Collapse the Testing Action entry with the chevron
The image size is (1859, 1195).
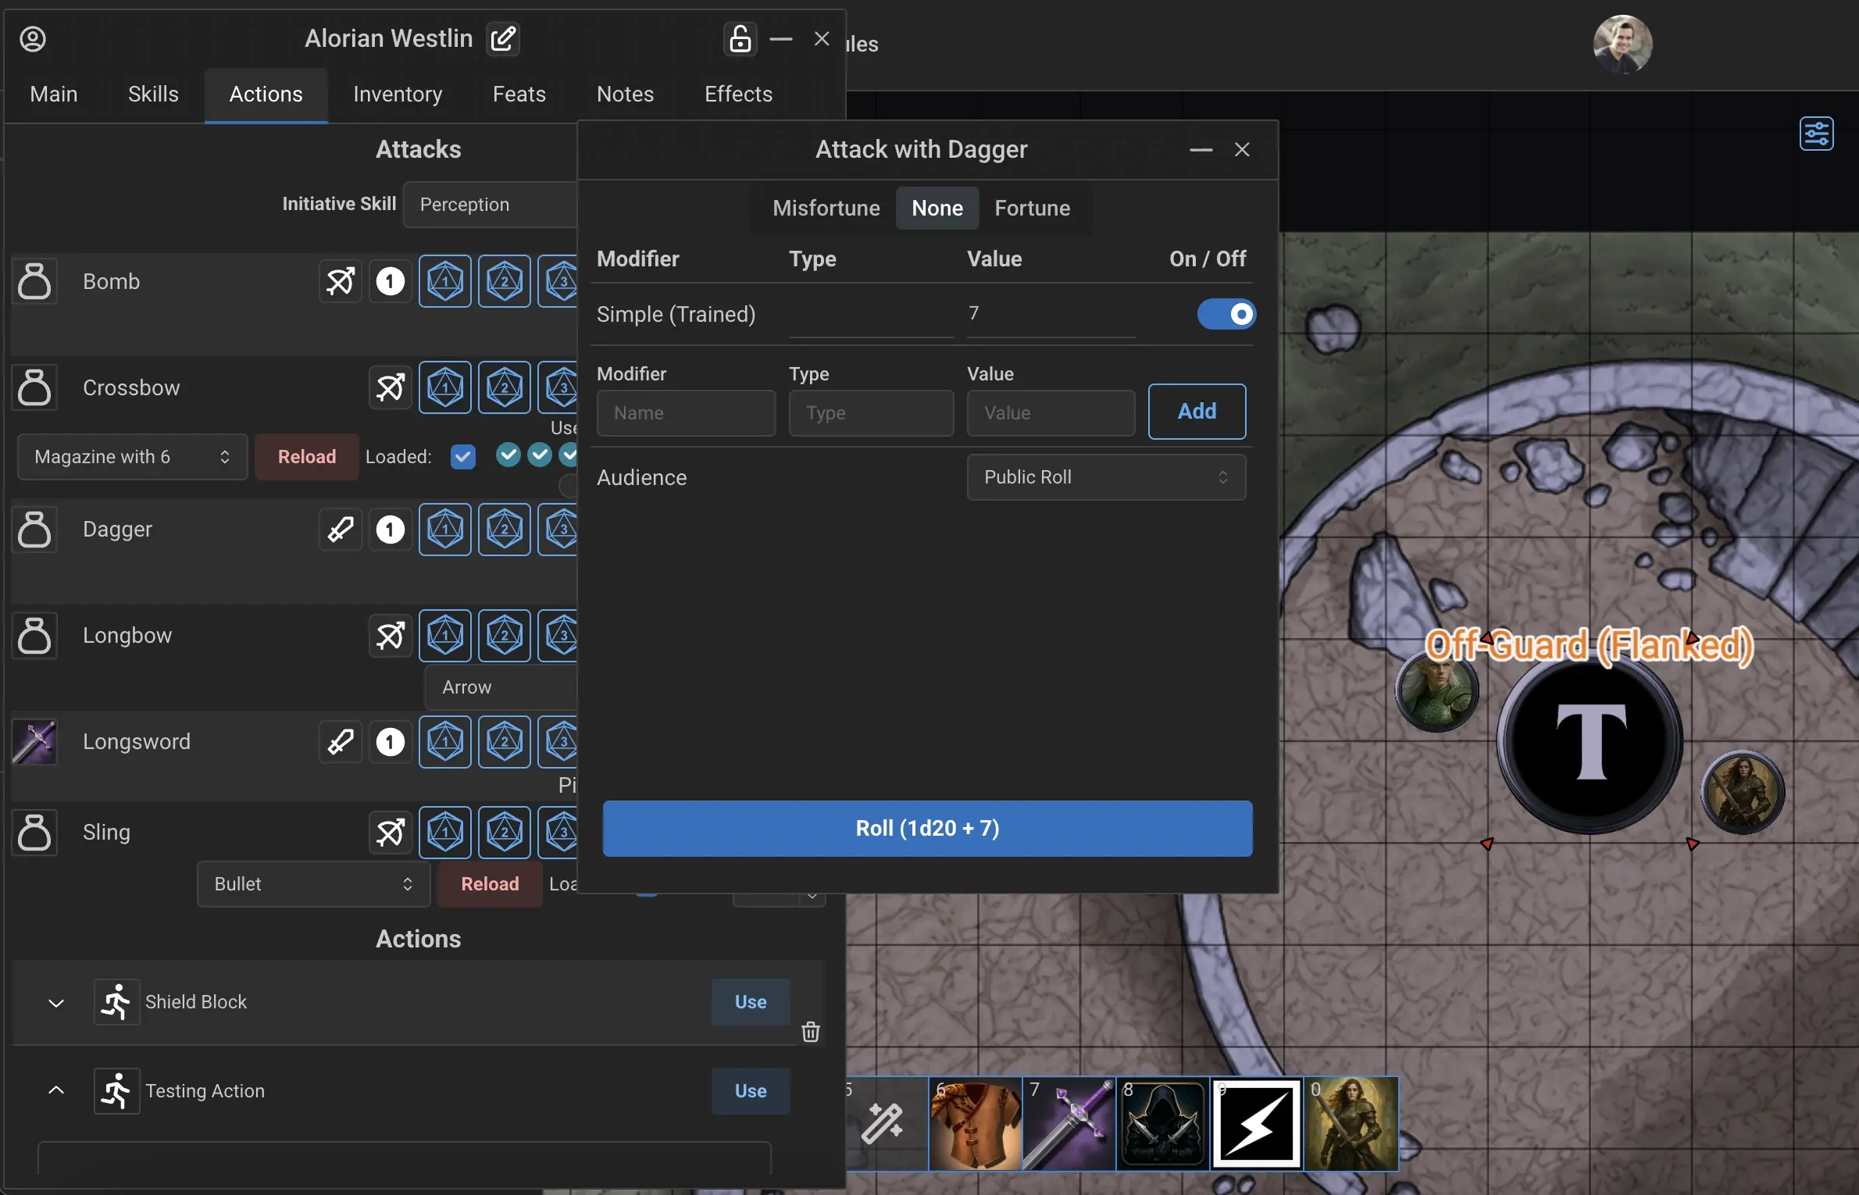[x=55, y=1090]
